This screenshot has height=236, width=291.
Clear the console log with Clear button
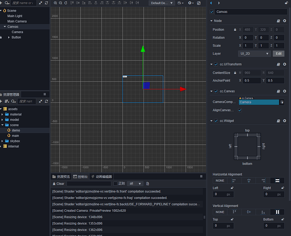[x=59, y=184]
